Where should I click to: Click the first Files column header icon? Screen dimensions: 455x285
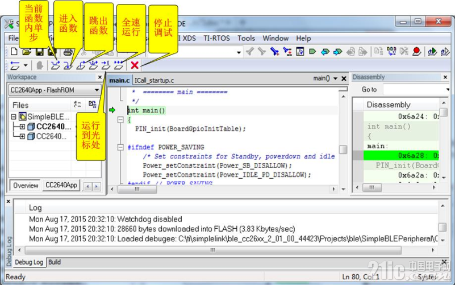click(77, 104)
